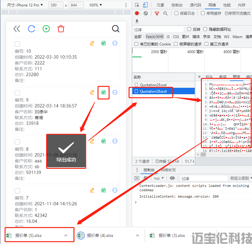Check 被屏蔽的请求 checkbox
This screenshot has height=244, width=252.
pos(176,44)
